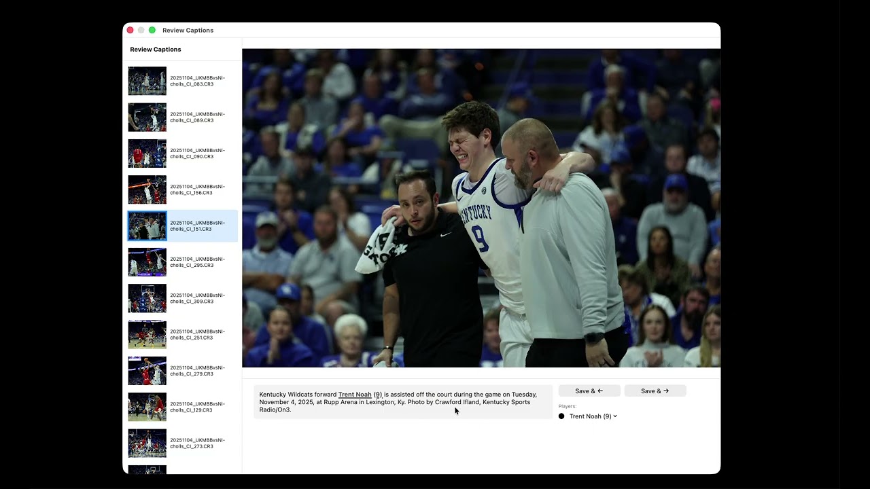Screen dimensions: 870x489
Task: Select the file name ending CI_279.CR3
Action: point(197,371)
